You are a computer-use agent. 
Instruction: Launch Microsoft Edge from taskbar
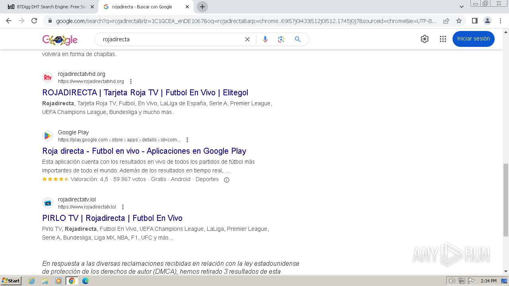click(85, 281)
